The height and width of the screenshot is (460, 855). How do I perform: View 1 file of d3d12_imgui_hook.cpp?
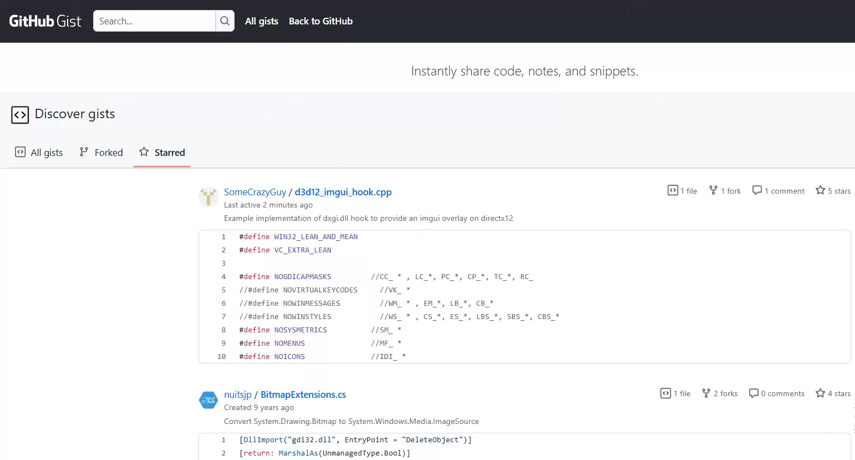tap(683, 190)
